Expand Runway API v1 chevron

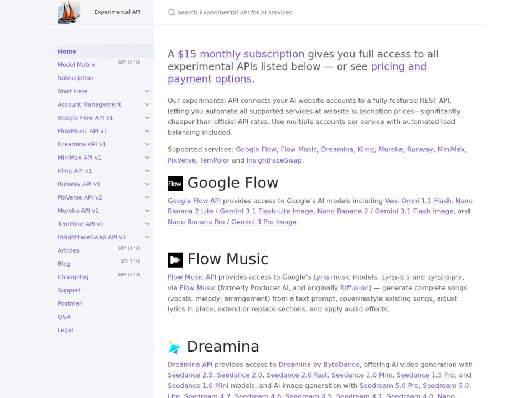point(147,184)
